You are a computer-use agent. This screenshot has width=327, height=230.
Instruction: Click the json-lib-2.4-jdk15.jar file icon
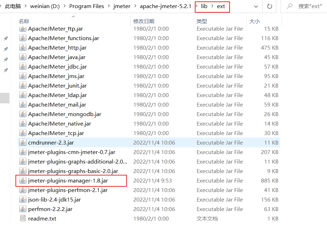(23, 200)
